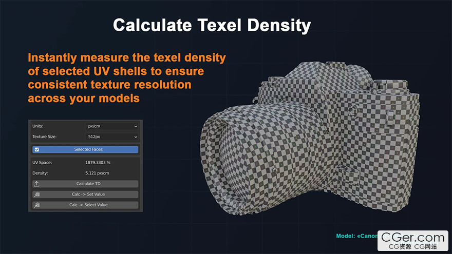Open the Units px/cm dropdown
Viewport: 452px width, 254px height.
[111, 126]
